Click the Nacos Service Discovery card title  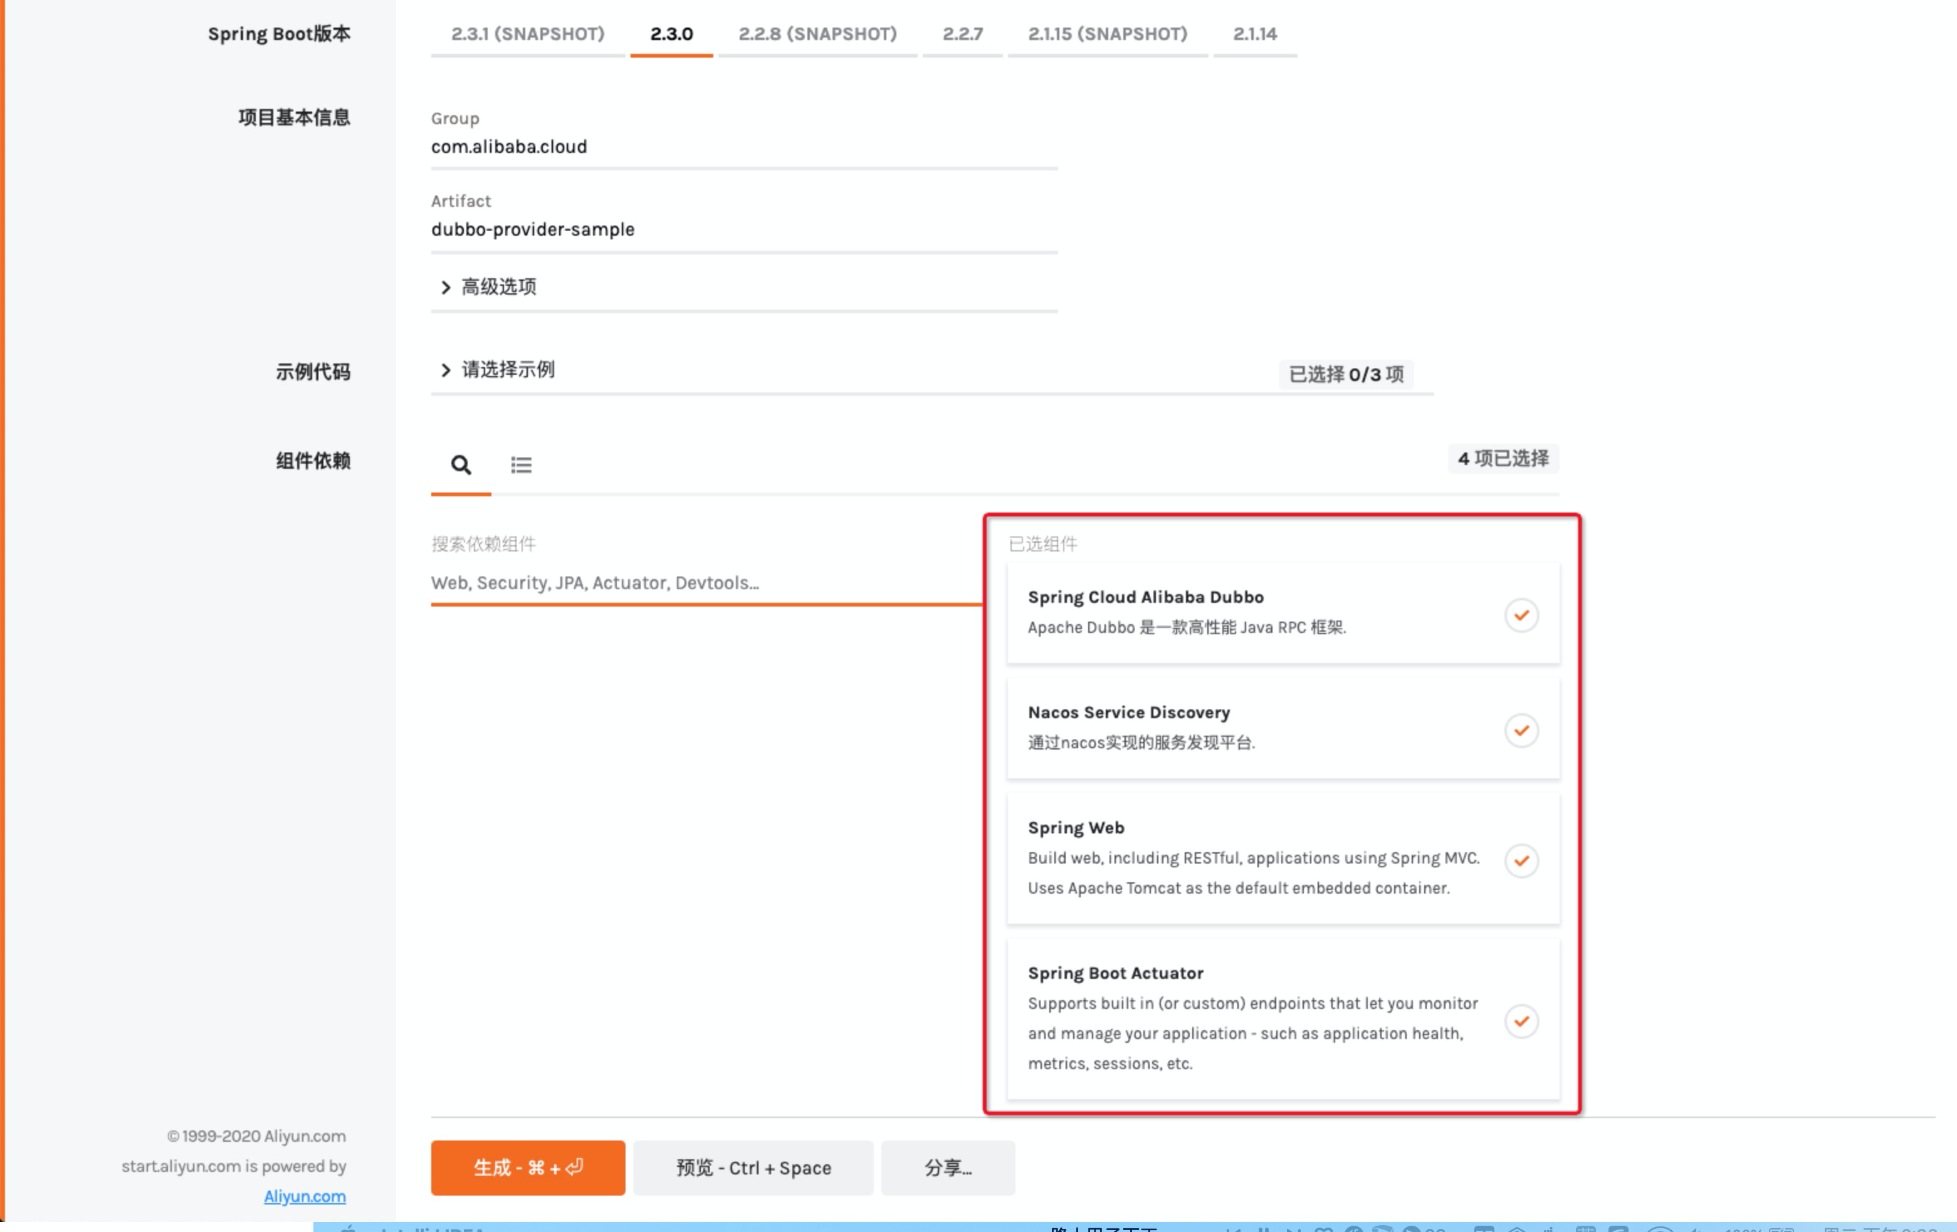pos(1128,713)
